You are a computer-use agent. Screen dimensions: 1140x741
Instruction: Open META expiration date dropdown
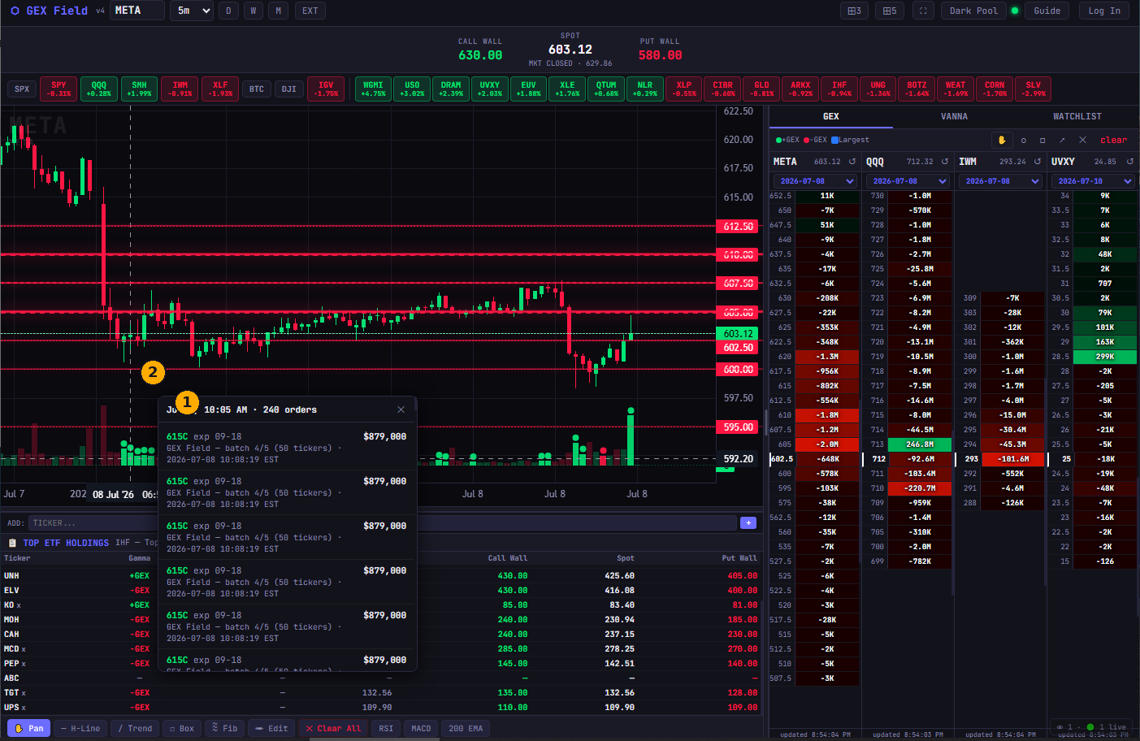[x=816, y=181]
